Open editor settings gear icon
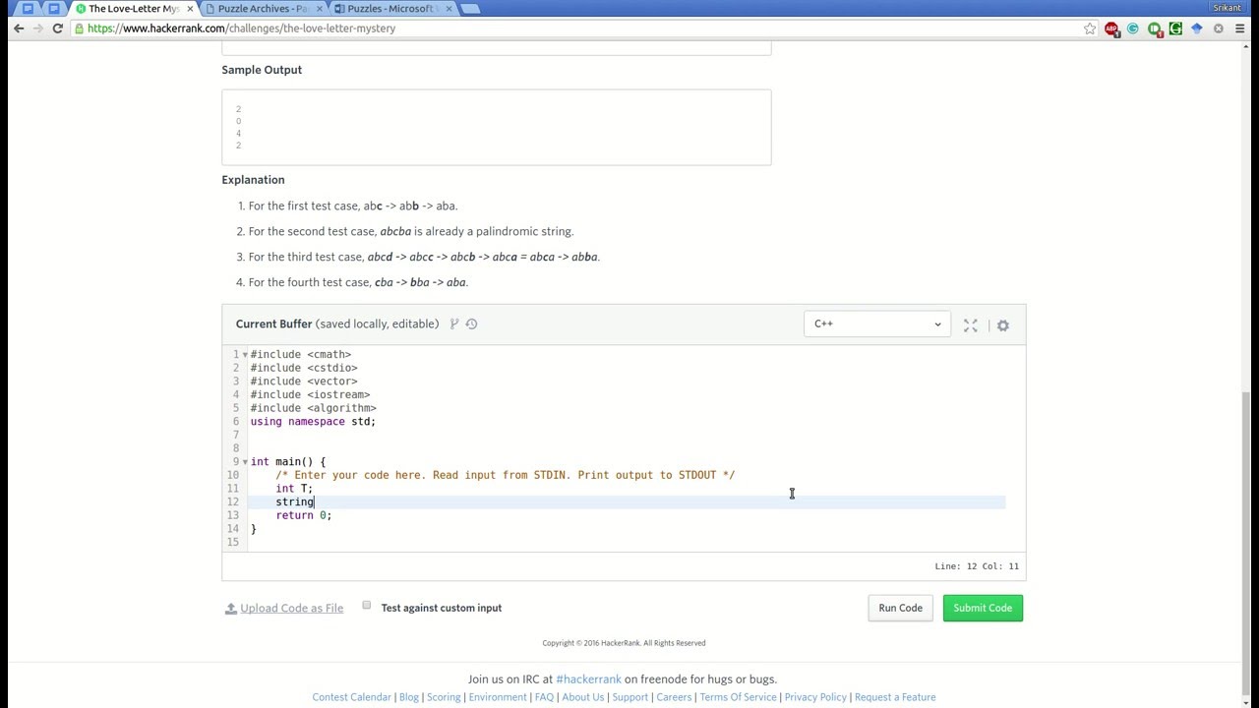This screenshot has height=708, width=1259. (1003, 325)
